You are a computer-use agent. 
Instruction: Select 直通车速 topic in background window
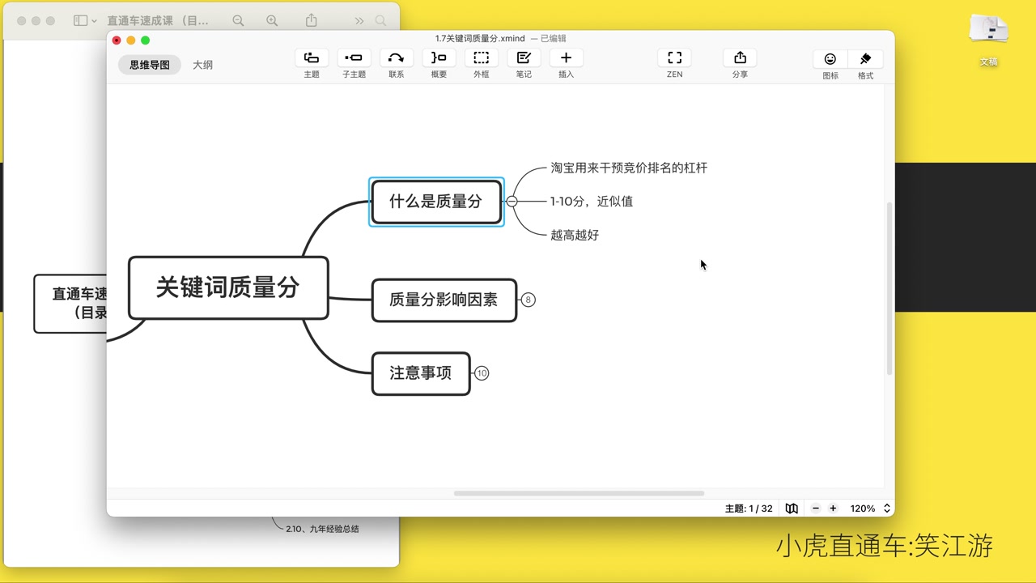coord(70,304)
